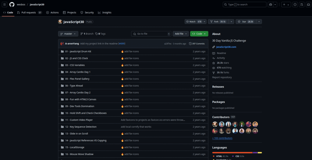312x160 pixels.
Task: Click the branch icon next to 1 Branch
Action: (82, 34)
